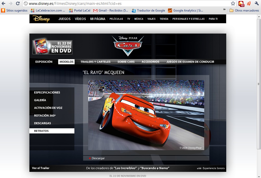The image size is (261, 178).
Task: Switch to ACCESORIOS tab
Action: tap(151, 62)
